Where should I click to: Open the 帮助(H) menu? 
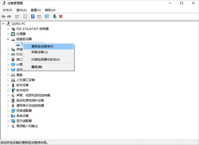point(50,10)
